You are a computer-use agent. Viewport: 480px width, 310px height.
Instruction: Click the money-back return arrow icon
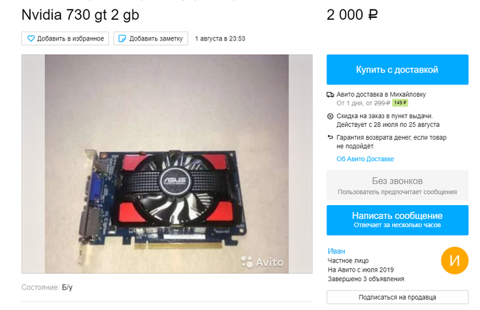click(330, 137)
